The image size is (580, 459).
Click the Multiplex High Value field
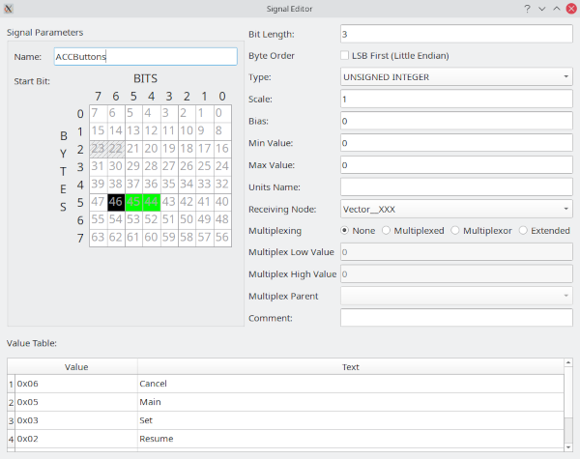click(x=456, y=274)
